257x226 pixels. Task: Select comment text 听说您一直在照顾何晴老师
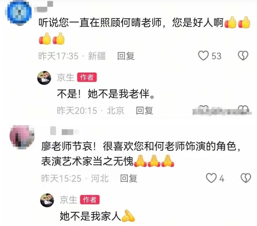[x=100, y=22]
